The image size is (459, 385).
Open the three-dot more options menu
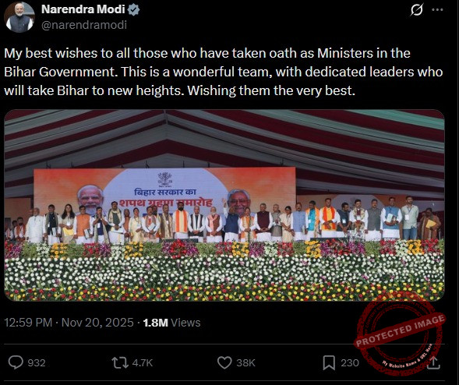pyautogui.click(x=437, y=9)
